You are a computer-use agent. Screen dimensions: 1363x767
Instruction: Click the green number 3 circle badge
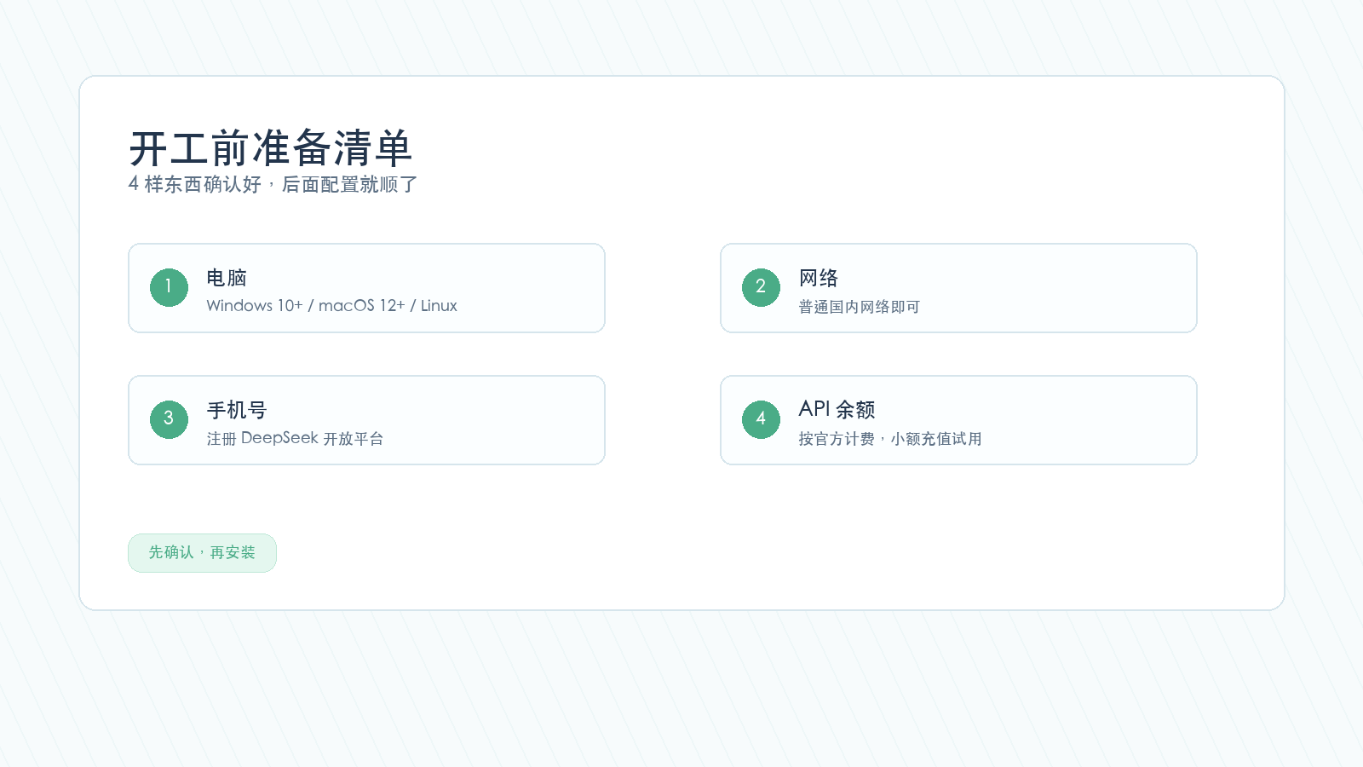(169, 419)
